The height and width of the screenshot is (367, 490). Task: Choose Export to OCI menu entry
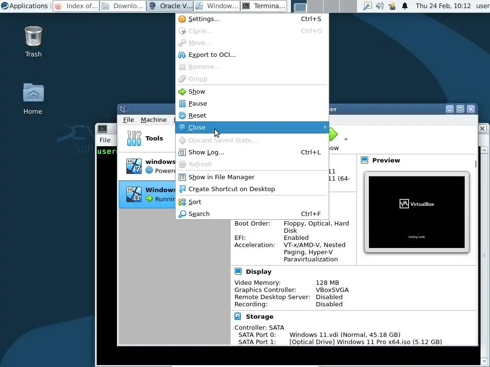[252, 55]
